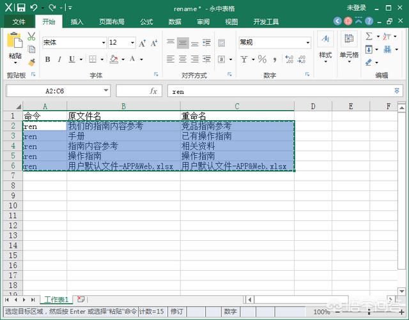Click the Find binoculars icon
The image size is (409, 320).
(x=387, y=49)
